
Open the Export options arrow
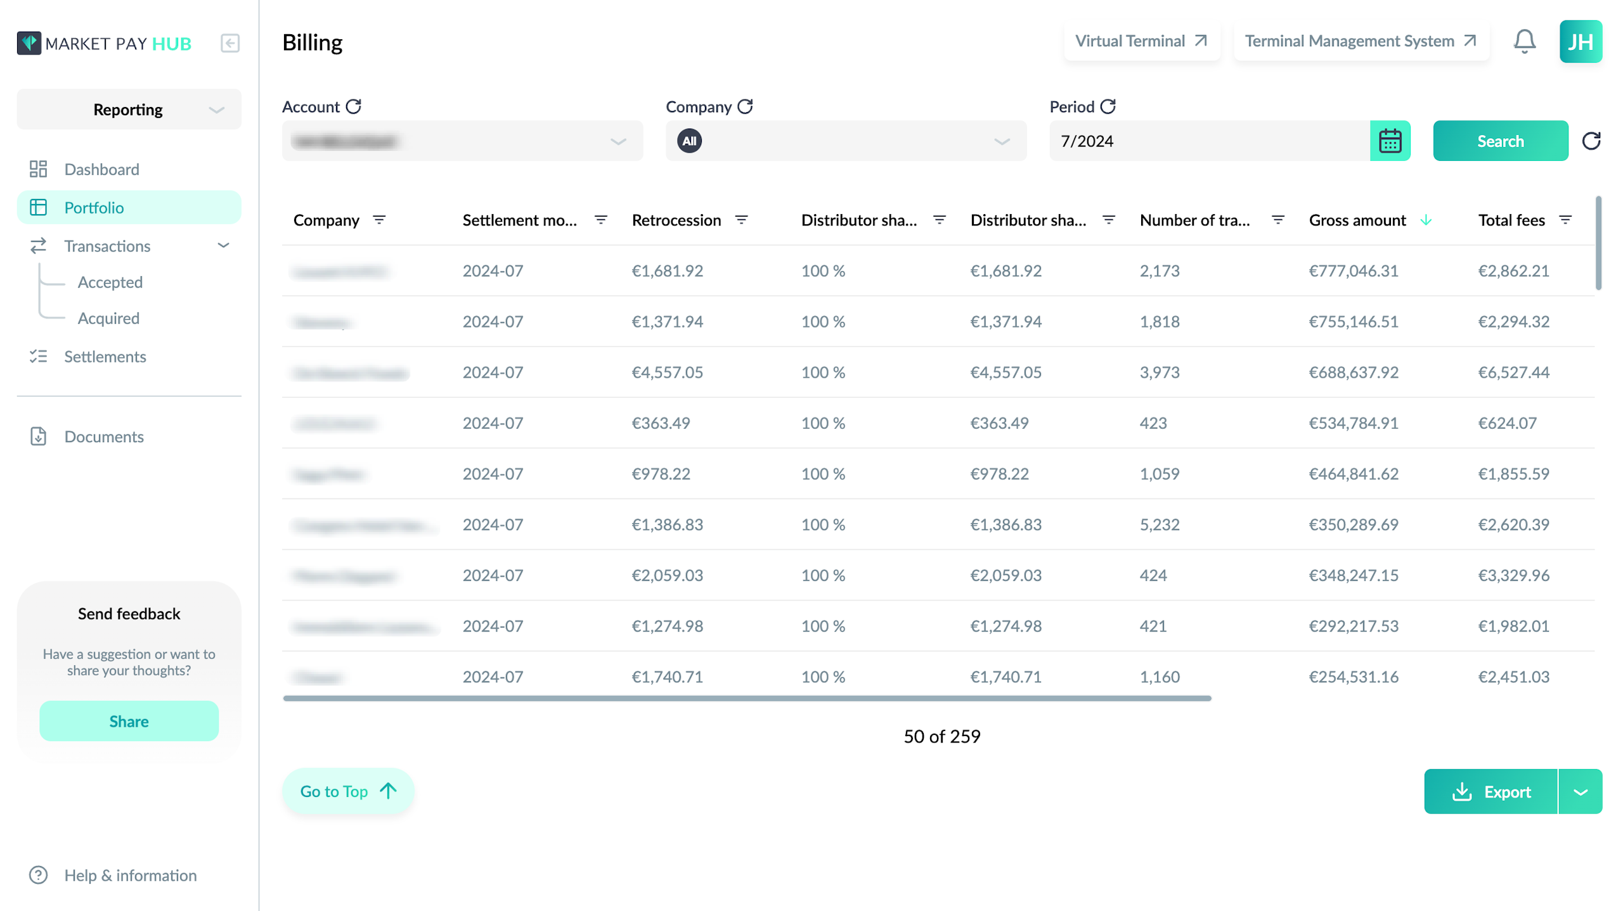[1581, 791]
